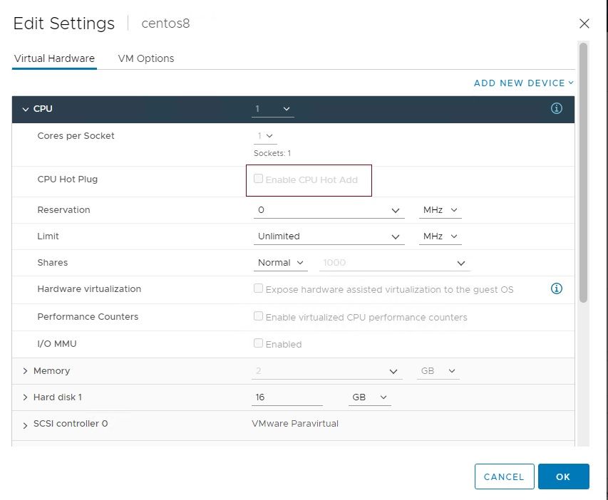This screenshot has height=500, width=608.
Task: Click the Hardware virtualization info icon
Action: click(557, 288)
